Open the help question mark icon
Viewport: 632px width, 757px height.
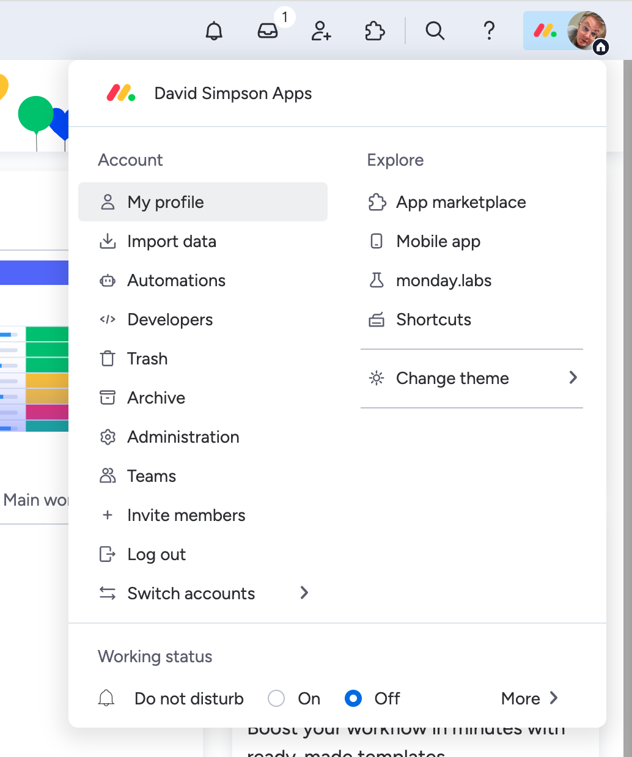tap(489, 31)
